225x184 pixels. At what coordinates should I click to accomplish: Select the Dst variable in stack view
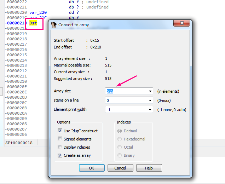tap(33, 23)
